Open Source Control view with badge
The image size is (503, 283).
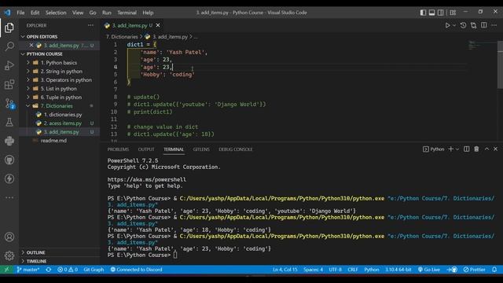click(x=9, y=103)
